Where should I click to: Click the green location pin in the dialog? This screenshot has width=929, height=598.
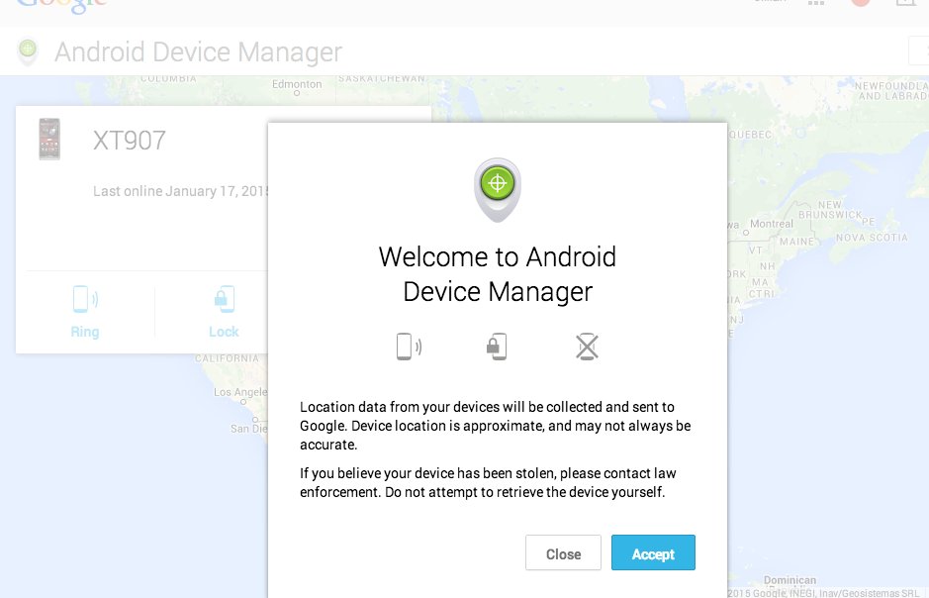[x=498, y=187]
